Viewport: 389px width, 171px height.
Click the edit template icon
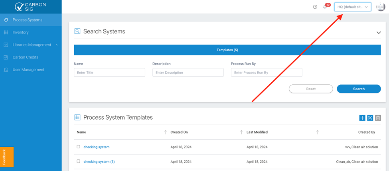[x=370, y=118]
